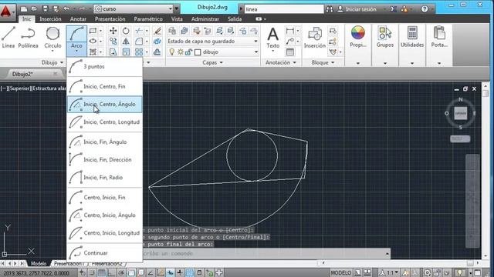
Task: Toggle layer freeze sun icon for dibujo
Action: point(180,52)
